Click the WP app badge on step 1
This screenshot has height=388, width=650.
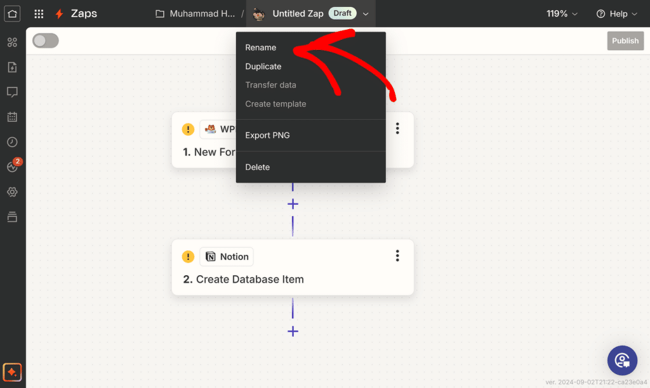(218, 129)
